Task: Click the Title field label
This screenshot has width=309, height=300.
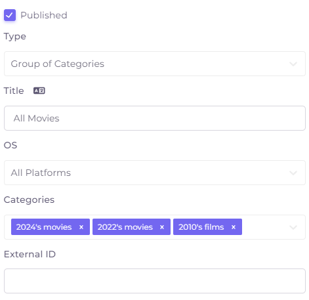Action: point(14,91)
